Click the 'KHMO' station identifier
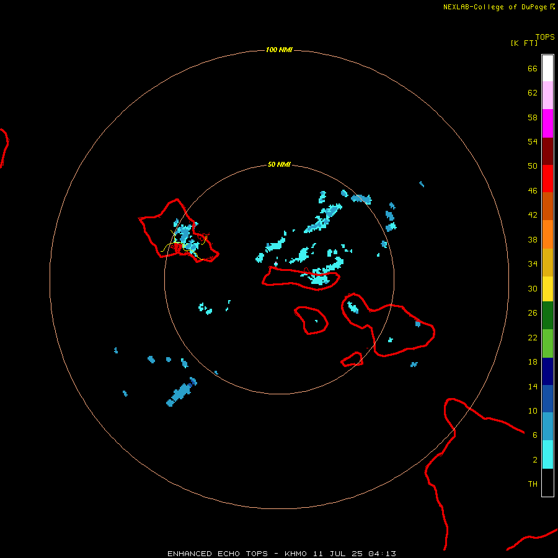558x558 pixels. pyautogui.click(x=295, y=554)
